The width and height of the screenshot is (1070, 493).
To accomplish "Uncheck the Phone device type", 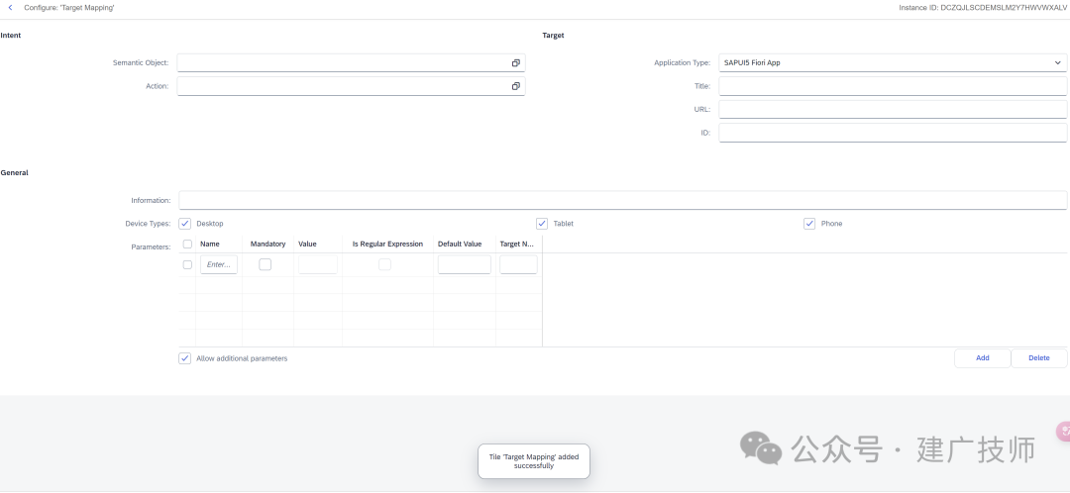I will click(809, 224).
